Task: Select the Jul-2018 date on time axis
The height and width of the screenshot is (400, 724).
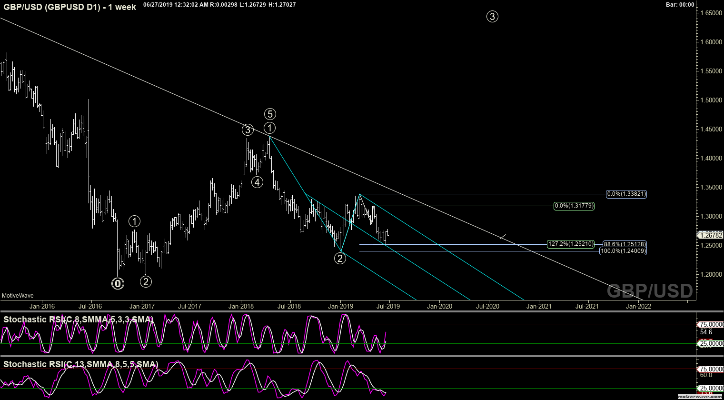Action: click(x=289, y=306)
